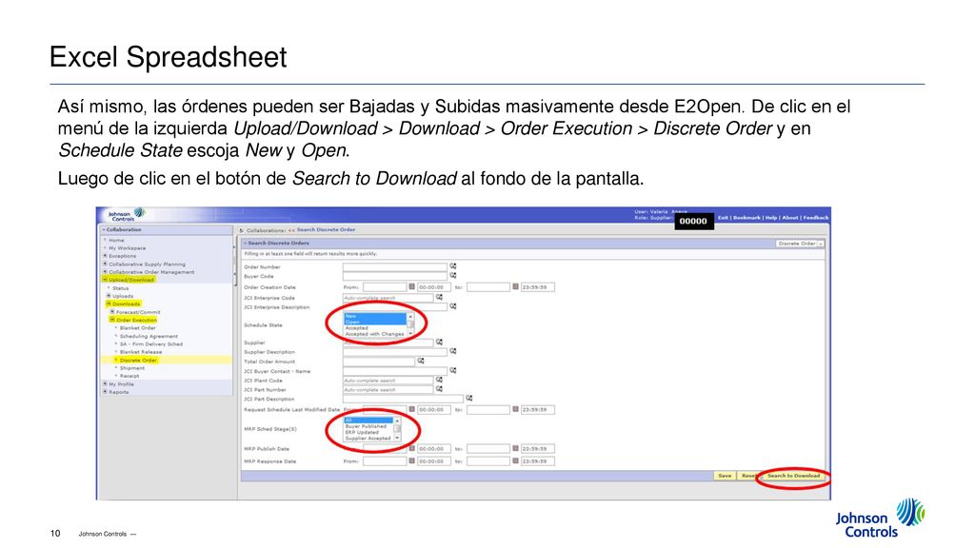Select Blanket Release in the tree
The width and height of the screenshot is (975, 548).
(x=141, y=352)
